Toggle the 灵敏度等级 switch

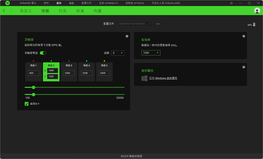point(43,53)
